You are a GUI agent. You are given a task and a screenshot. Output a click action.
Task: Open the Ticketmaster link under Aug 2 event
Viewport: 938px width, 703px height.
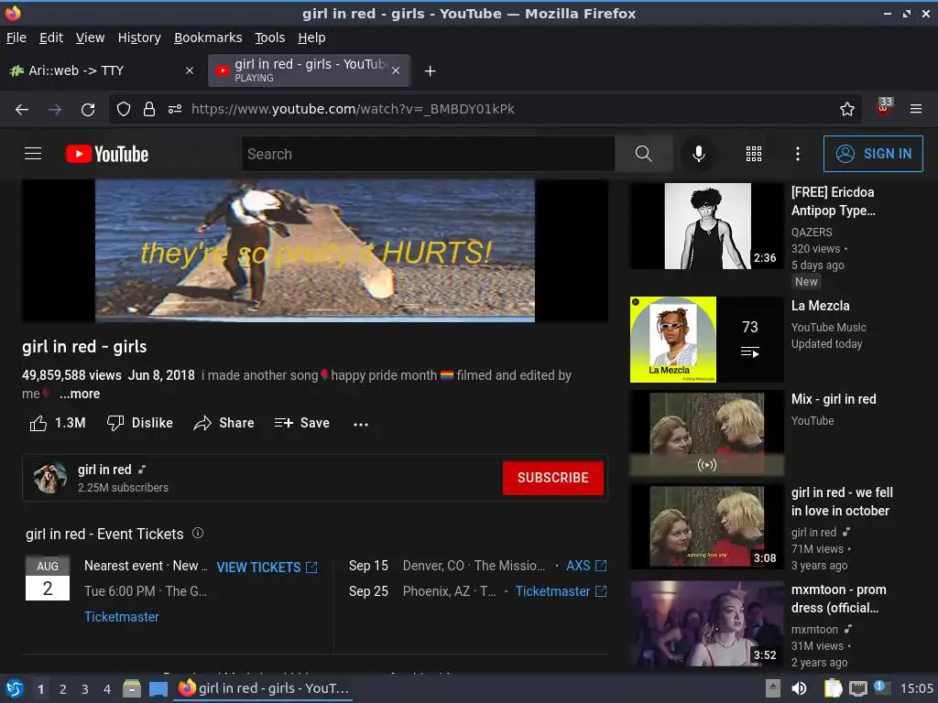[x=122, y=617]
